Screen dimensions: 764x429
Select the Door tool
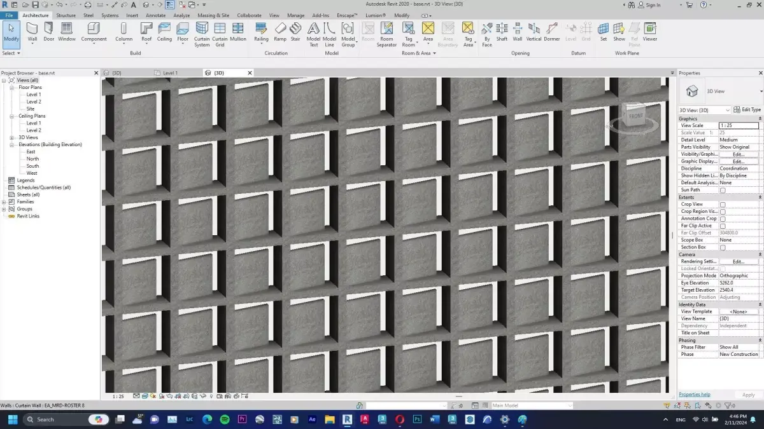pos(49,32)
